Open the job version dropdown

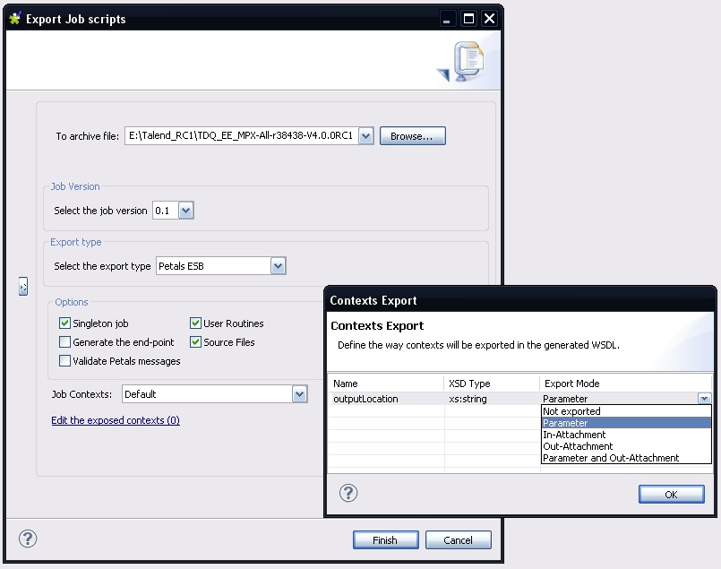[185, 211]
